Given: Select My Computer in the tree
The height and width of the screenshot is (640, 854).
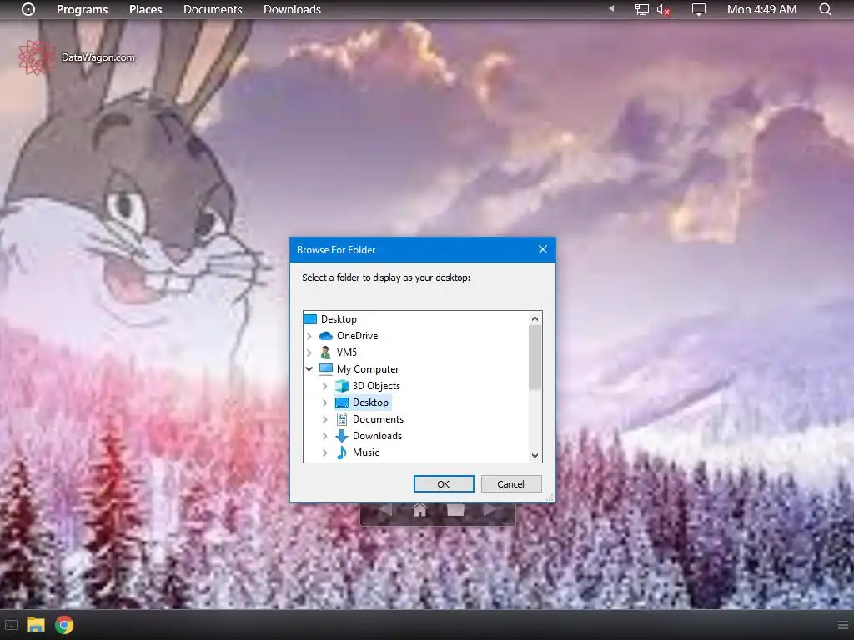Looking at the screenshot, I should click(368, 369).
